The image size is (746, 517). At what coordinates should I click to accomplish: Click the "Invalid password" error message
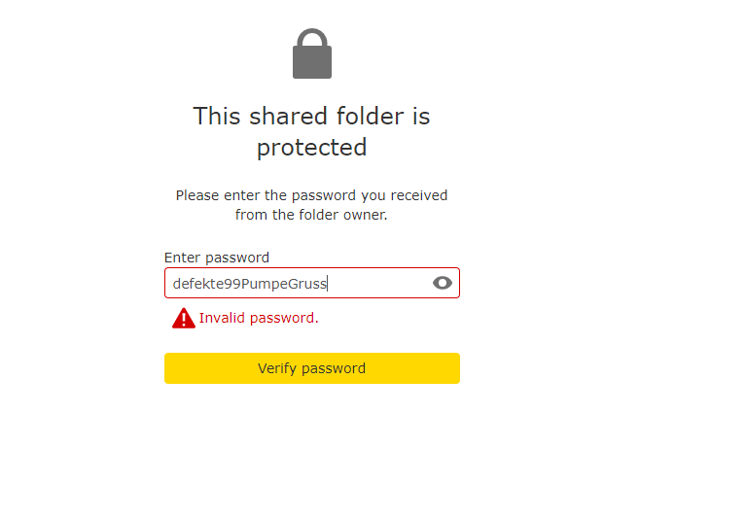[258, 318]
